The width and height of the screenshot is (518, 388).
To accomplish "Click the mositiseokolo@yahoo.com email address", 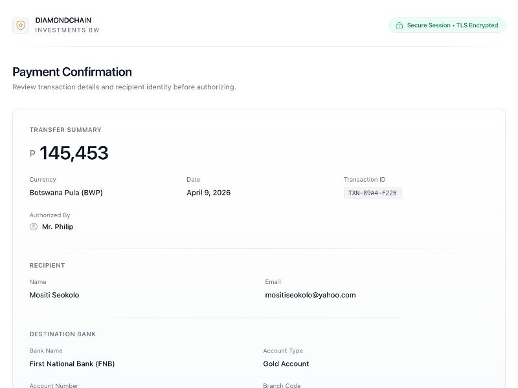I will coord(310,295).
